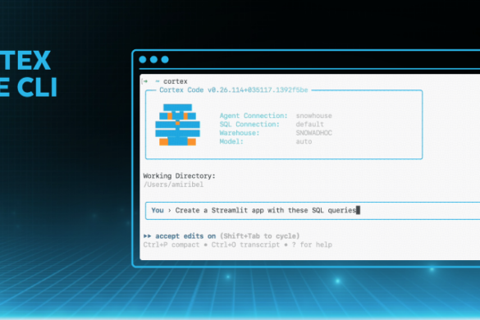The image size is (480, 320).
Task: Click the 'Agent Connection:' label
Action: click(254, 116)
